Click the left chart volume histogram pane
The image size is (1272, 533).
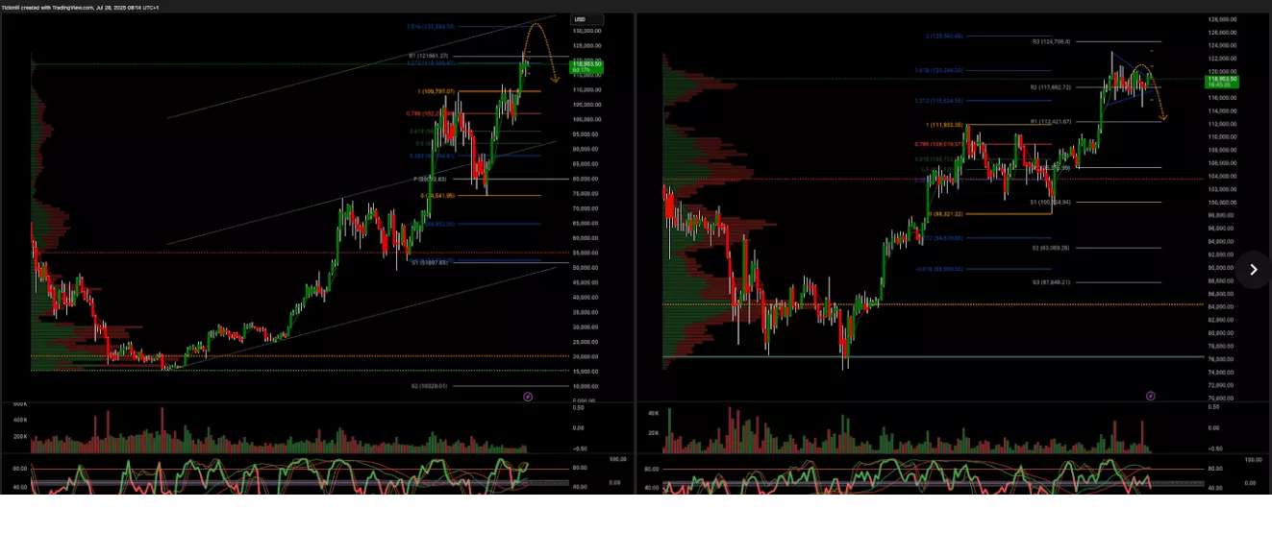[279, 432]
